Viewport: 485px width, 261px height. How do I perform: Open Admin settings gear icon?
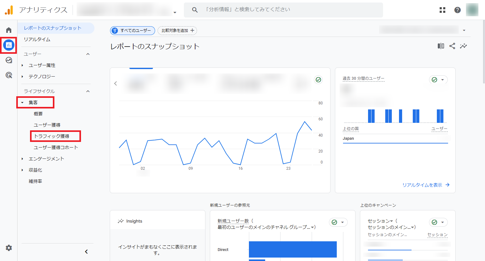[x=9, y=248]
